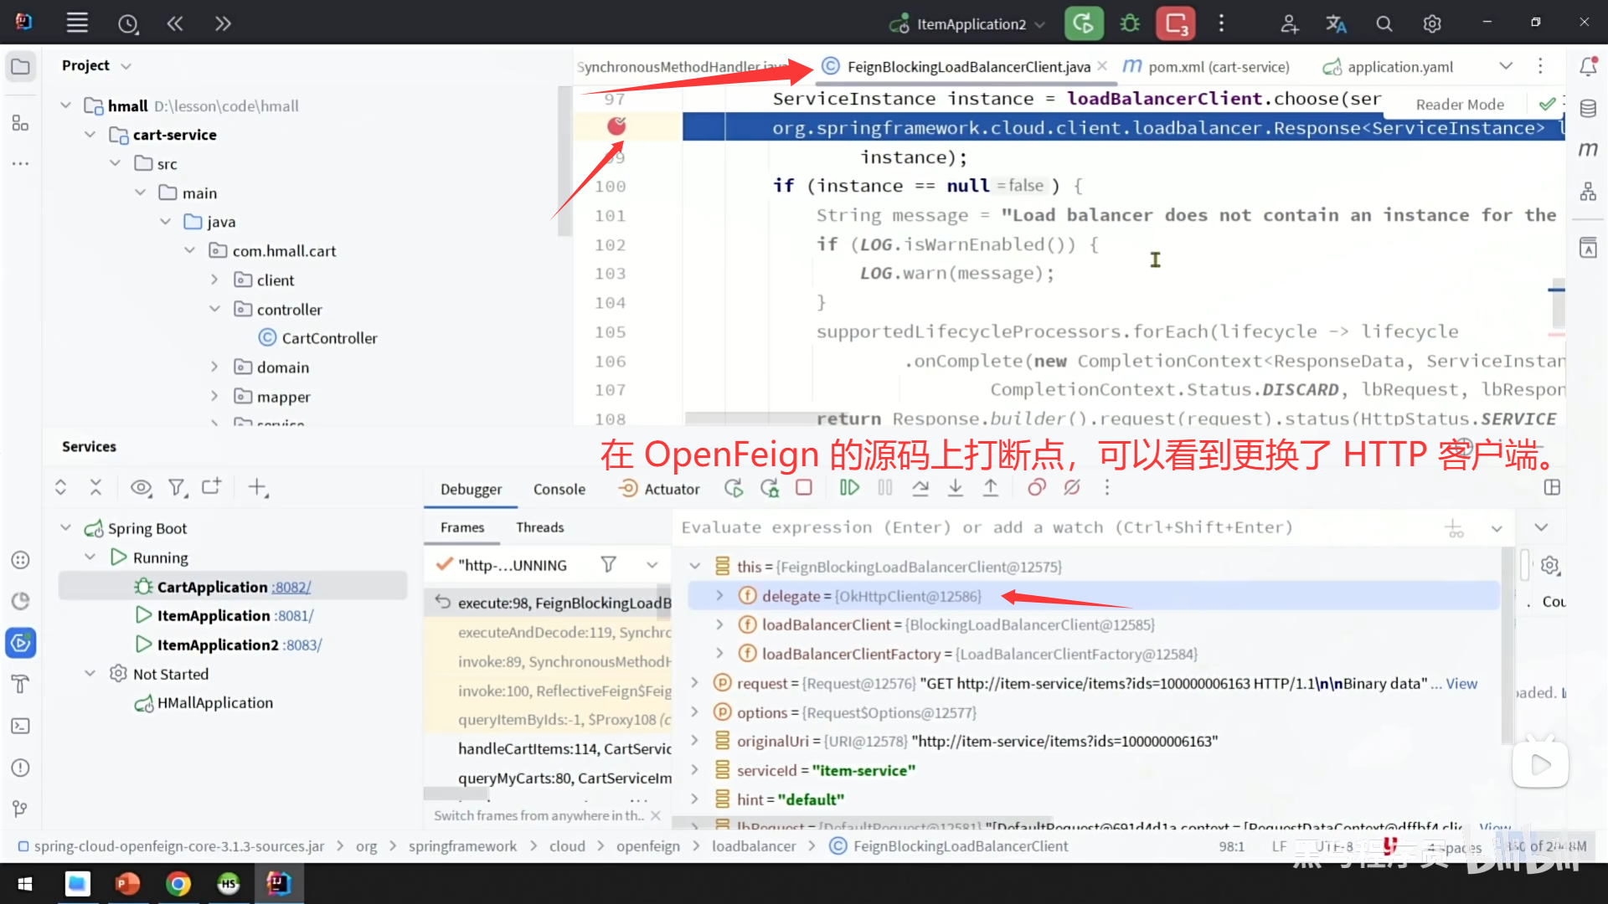Click View link on the request variable
Image resolution: width=1608 pixels, height=904 pixels.
[1461, 684]
